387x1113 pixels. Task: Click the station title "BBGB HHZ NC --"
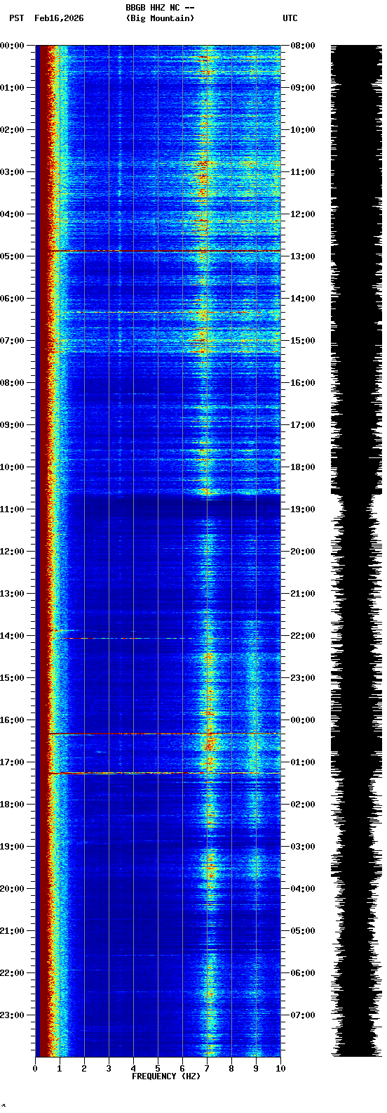160,8
